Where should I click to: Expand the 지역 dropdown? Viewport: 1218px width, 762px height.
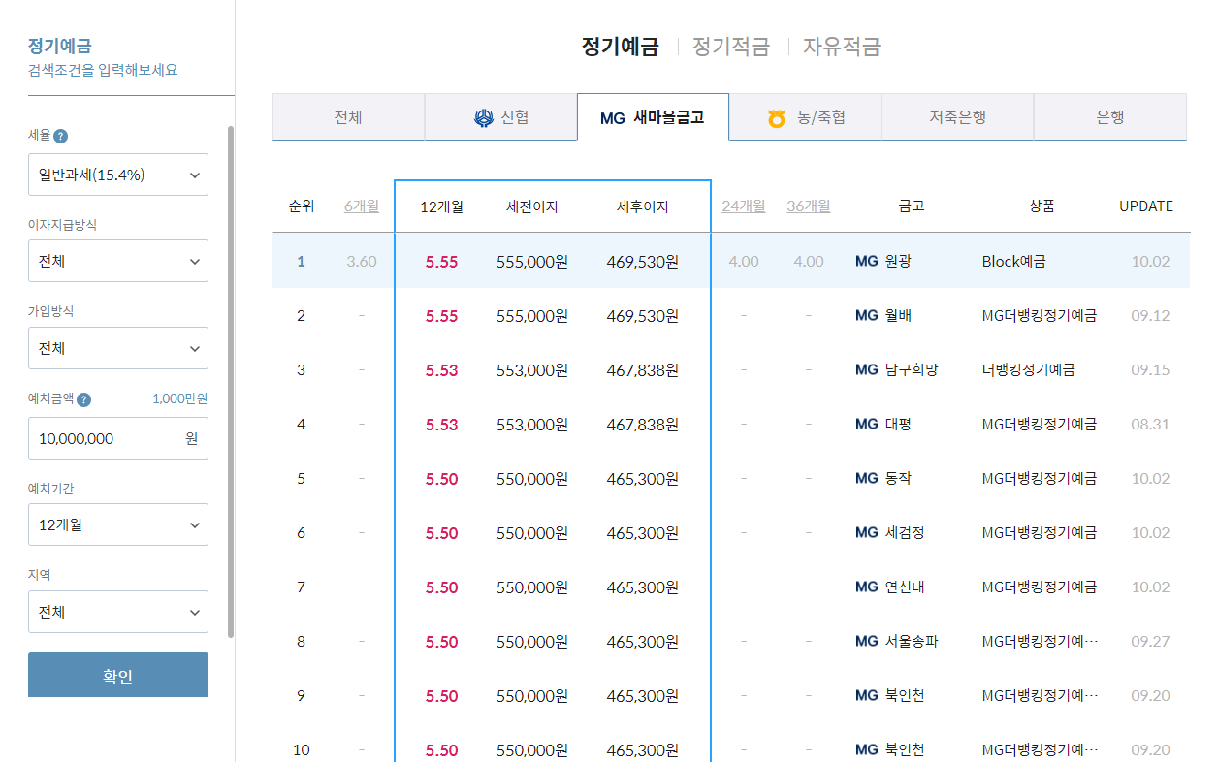(x=117, y=612)
